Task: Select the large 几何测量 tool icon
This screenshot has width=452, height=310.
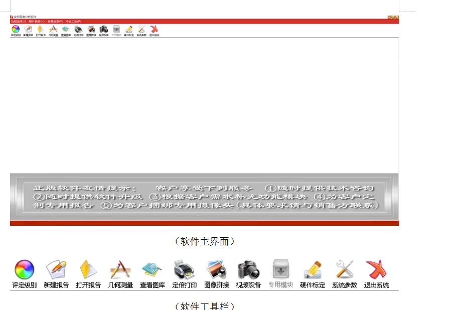Action: (120, 270)
